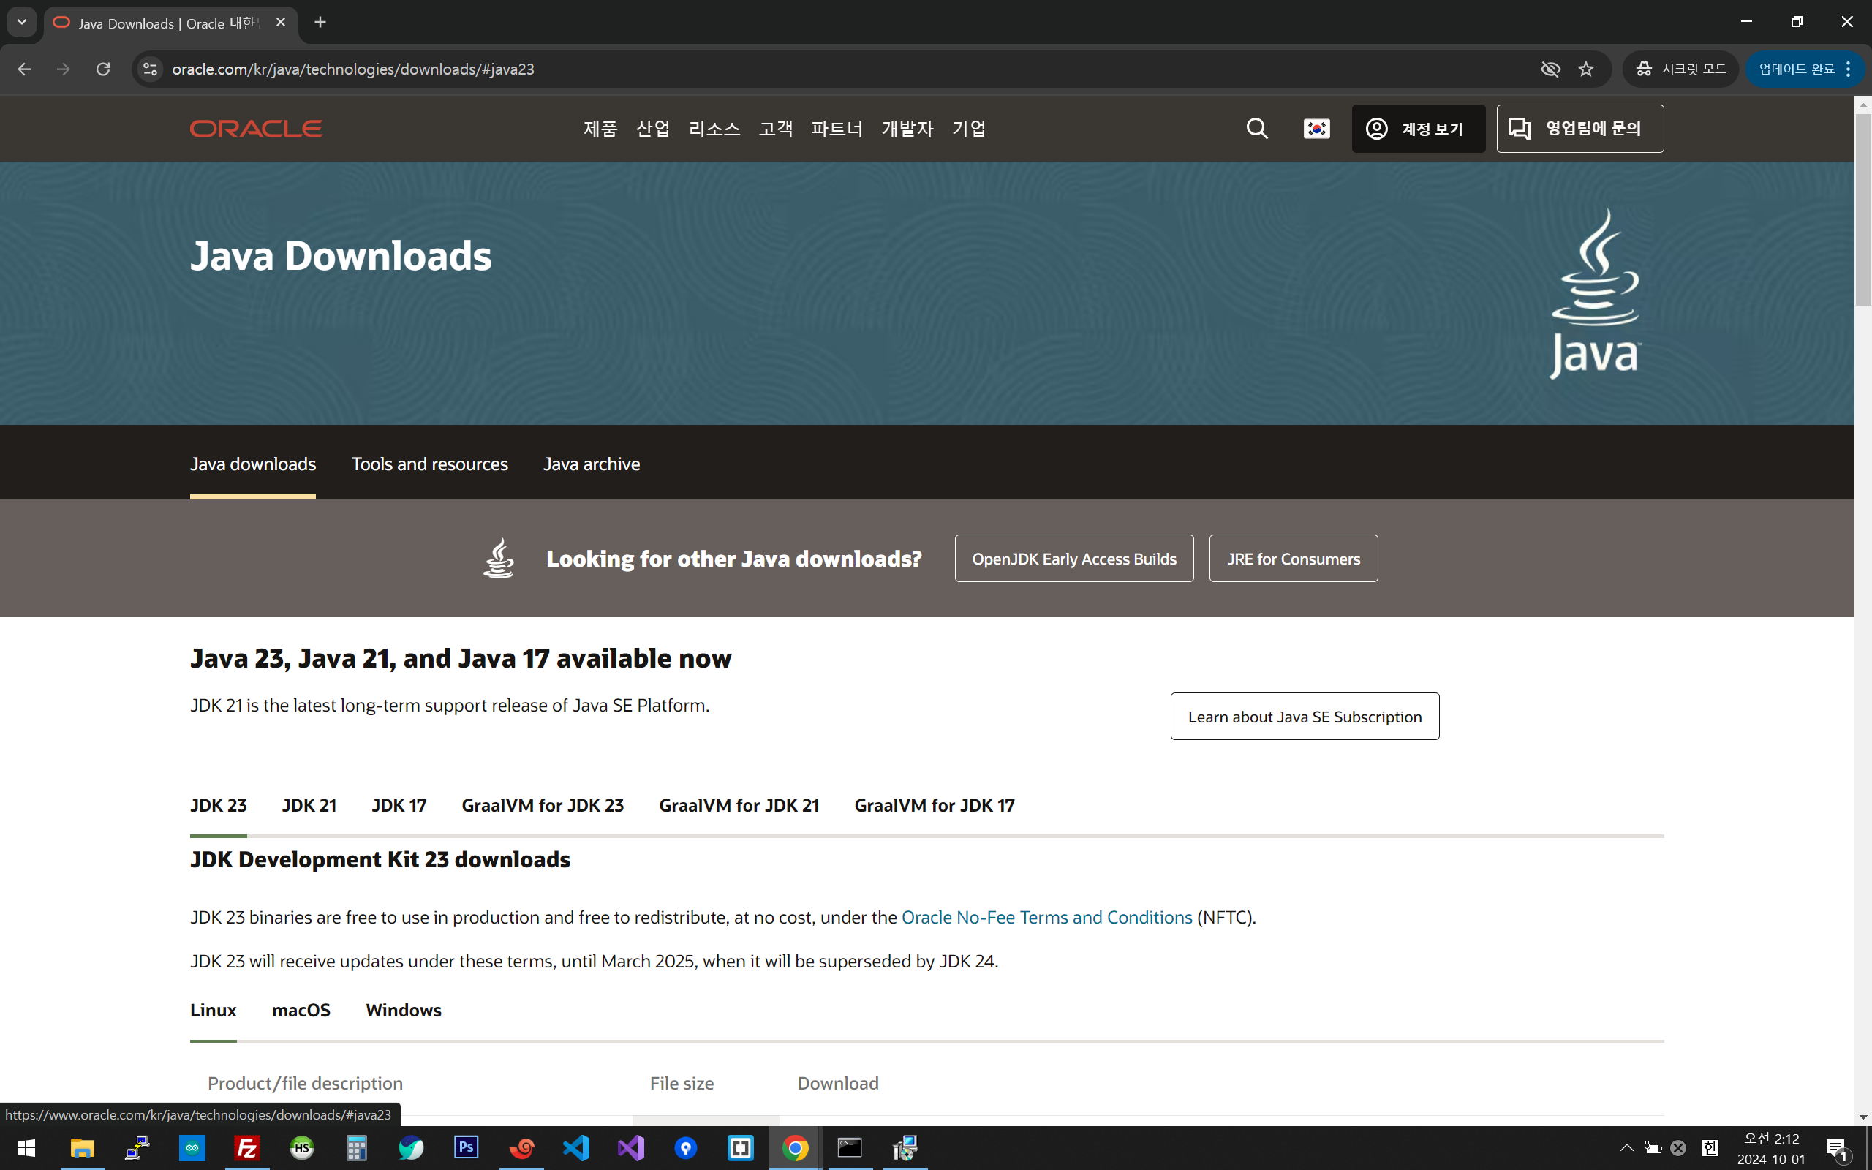Click the Korean flag country selector icon
1872x1170 pixels.
(1316, 129)
